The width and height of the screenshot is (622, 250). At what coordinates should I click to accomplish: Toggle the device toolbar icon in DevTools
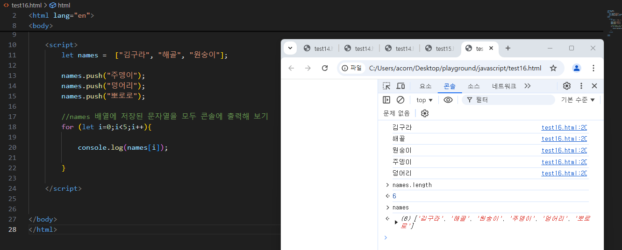pos(400,86)
